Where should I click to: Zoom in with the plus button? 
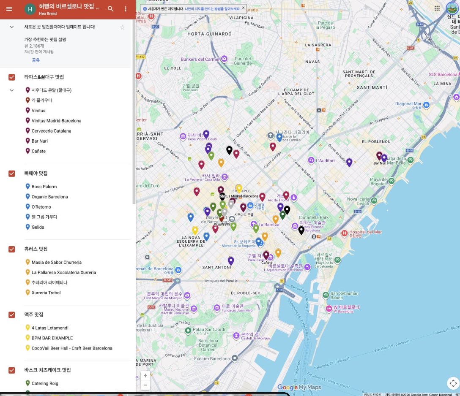tap(145, 375)
